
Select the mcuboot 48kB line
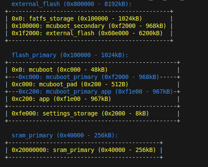[x=60, y=70]
